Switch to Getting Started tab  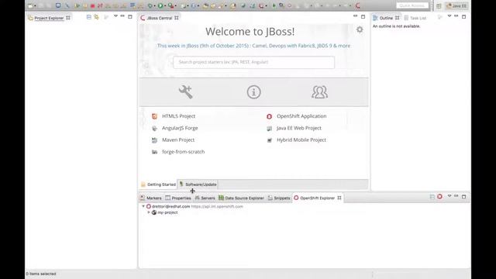158,184
